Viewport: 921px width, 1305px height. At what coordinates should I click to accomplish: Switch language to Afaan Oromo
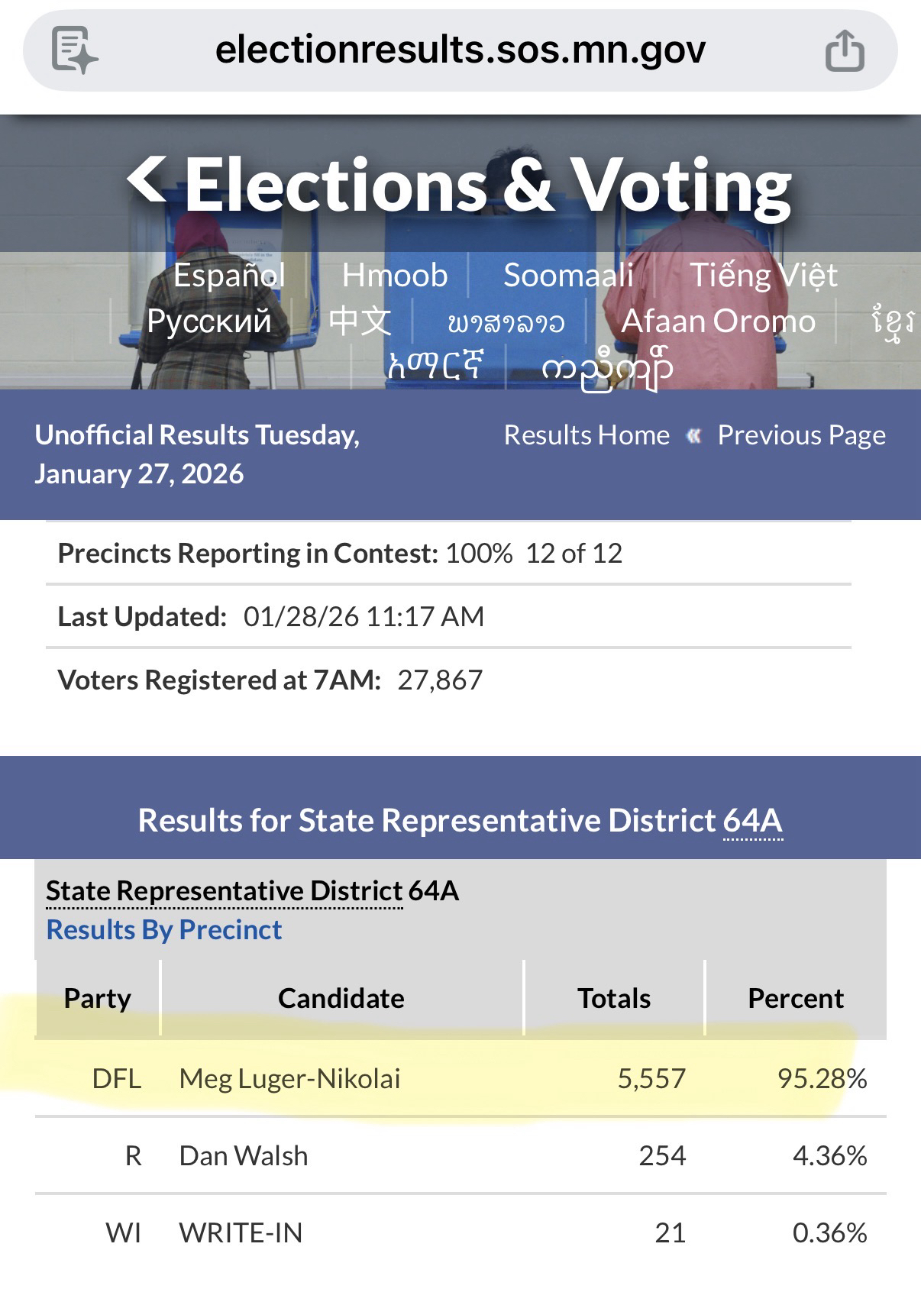(x=718, y=321)
